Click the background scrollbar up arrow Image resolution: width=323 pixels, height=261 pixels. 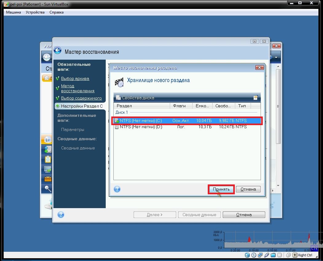click(x=278, y=66)
